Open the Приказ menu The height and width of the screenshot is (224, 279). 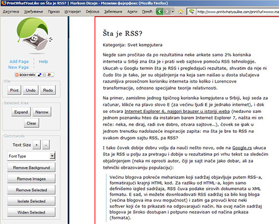click(x=54, y=12)
